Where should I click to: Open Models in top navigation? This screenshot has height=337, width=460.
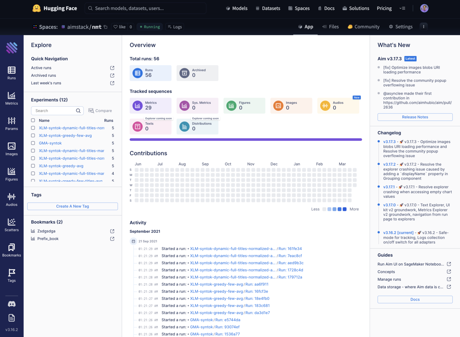[236, 8]
